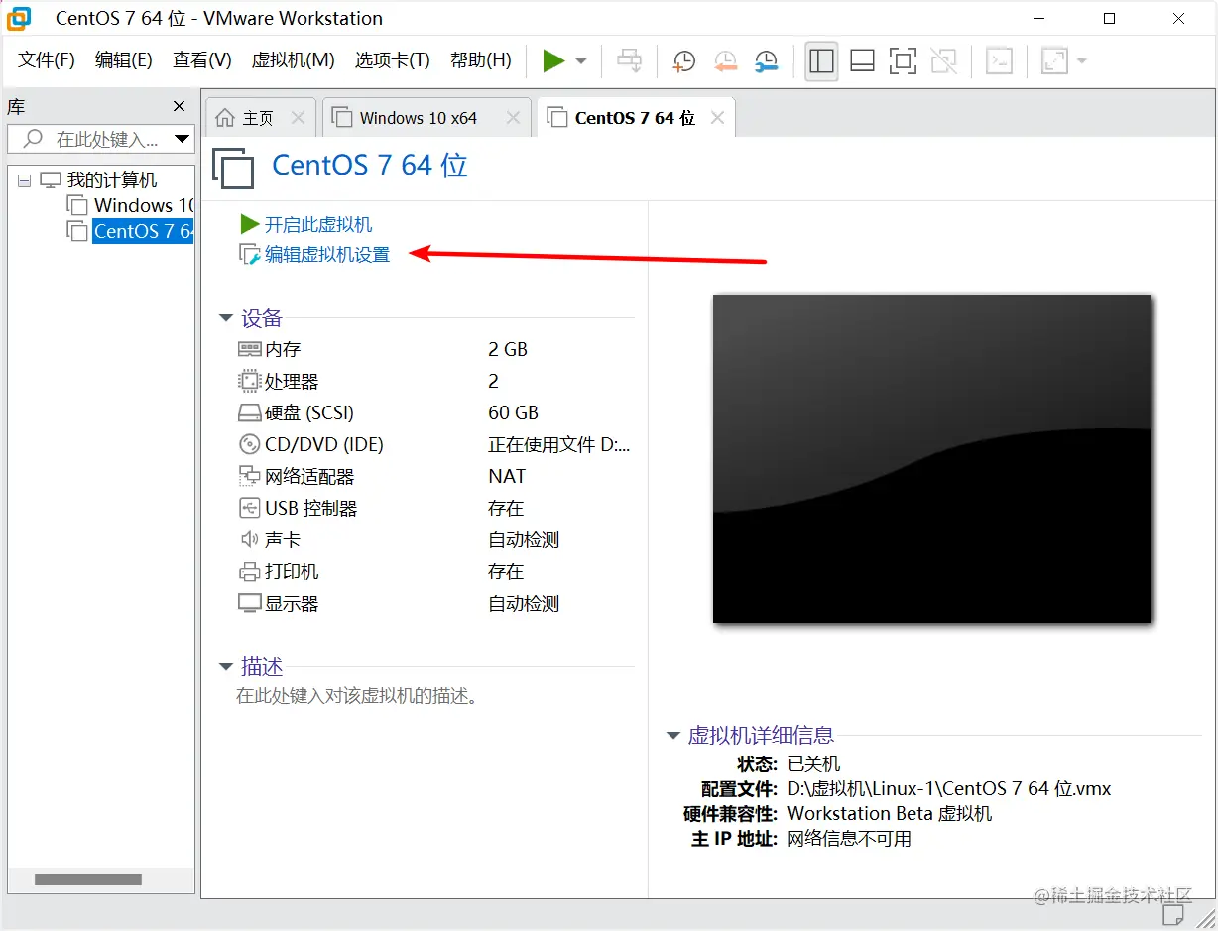Viewport: 1218px width, 931px height.
Task: Open the 选项卡(T) menu
Action: (393, 60)
